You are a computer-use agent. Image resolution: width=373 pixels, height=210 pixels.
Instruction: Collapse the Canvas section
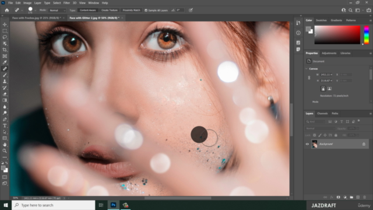pyautogui.click(x=307, y=69)
